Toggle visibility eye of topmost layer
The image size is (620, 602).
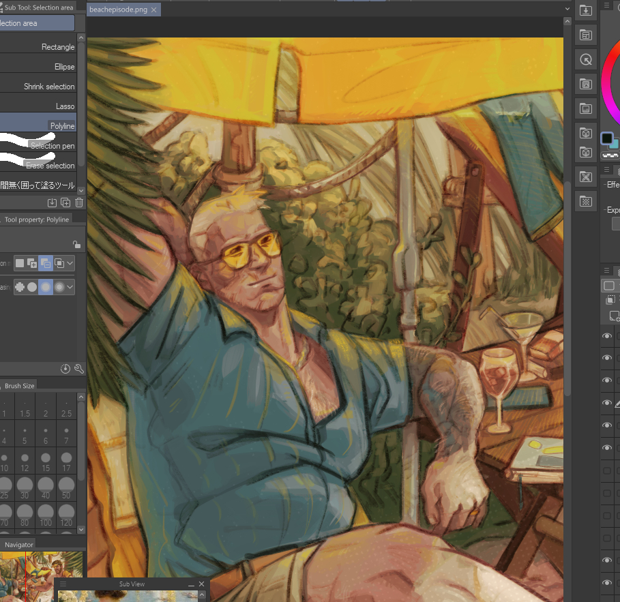click(606, 335)
